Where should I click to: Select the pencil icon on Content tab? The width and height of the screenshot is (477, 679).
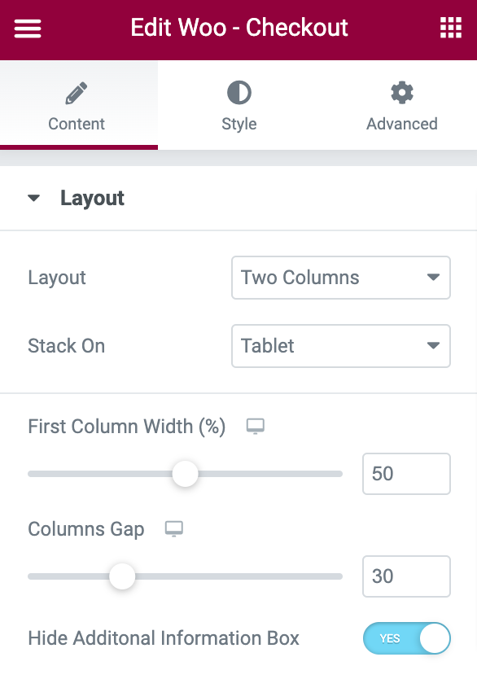[77, 92]
